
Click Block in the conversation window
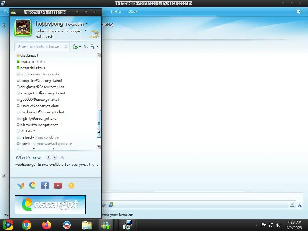133,11
